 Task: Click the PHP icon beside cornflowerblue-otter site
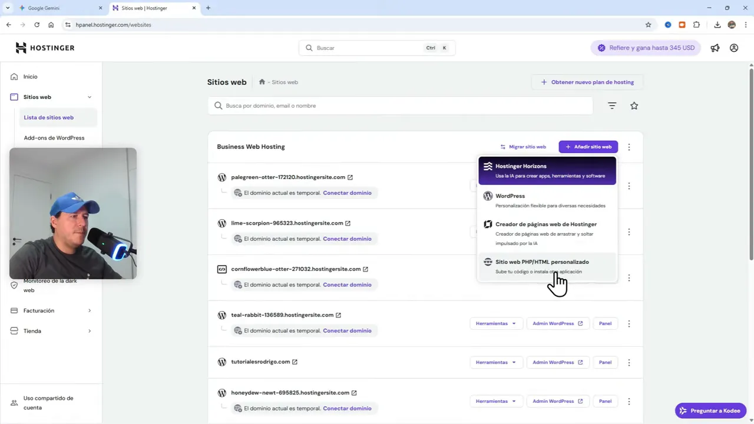(221, 269)
